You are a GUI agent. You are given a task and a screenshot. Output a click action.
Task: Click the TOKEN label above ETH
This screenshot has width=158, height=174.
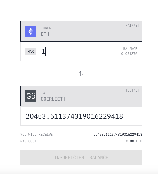point(46,28)
